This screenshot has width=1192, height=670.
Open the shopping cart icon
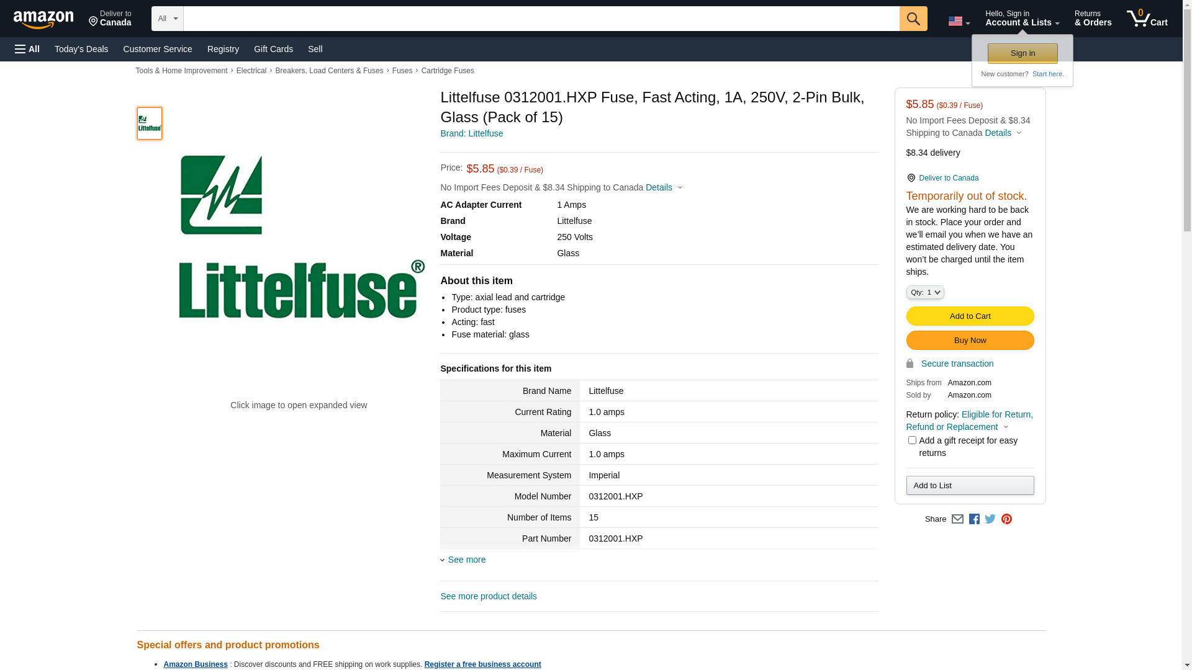pyautogui.click(x=1147, y=19)
